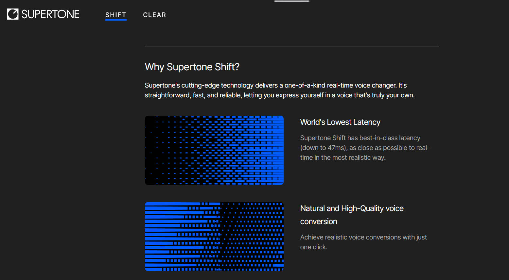Select the paragraph about real-time voice changer
This screenshot has width=509, height=280.
coord(279,90)
